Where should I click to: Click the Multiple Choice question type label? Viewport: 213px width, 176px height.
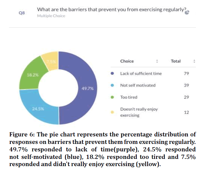51,16
